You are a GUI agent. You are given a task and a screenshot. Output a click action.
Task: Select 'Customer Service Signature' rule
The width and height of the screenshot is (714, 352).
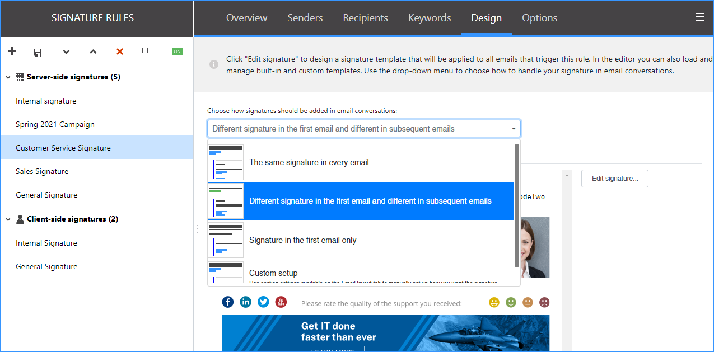click(x=97, y=148)
